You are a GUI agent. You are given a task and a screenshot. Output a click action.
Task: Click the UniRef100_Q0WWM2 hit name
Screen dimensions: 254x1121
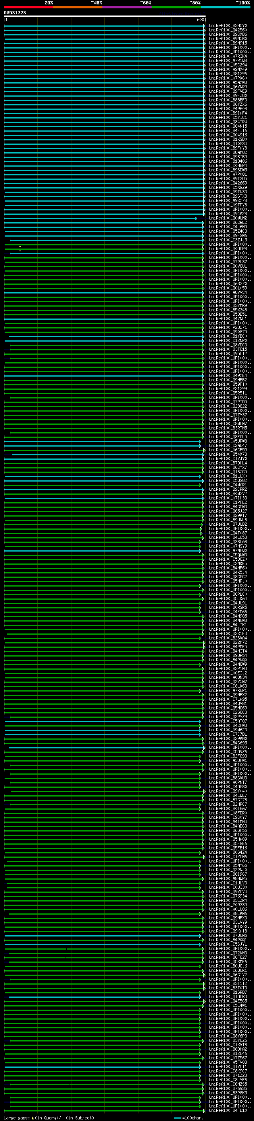pyautogui.click(x=228, y=218)
